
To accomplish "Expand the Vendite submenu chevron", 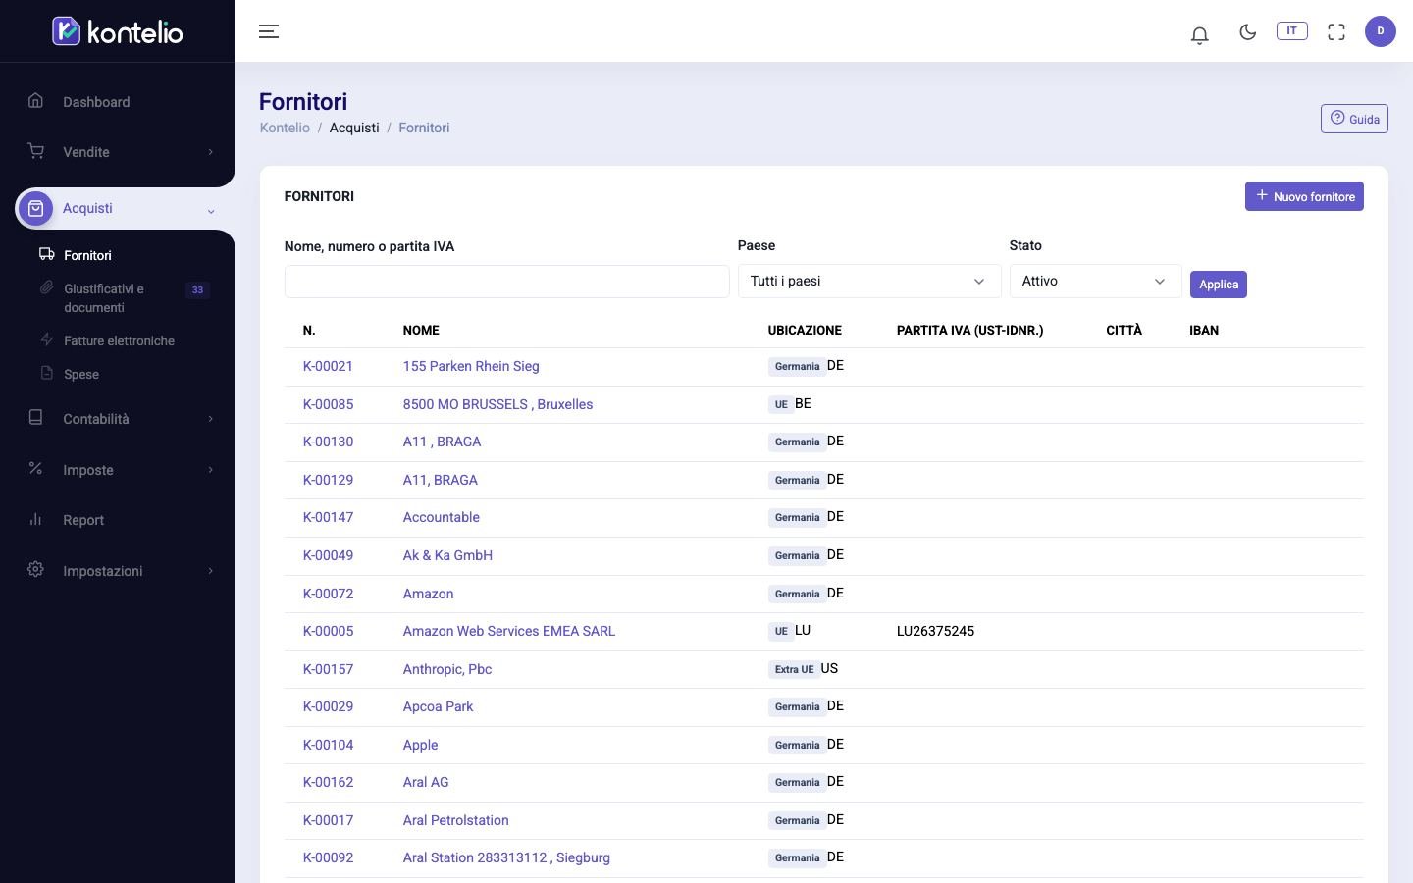I will click(x=210, y=152).
